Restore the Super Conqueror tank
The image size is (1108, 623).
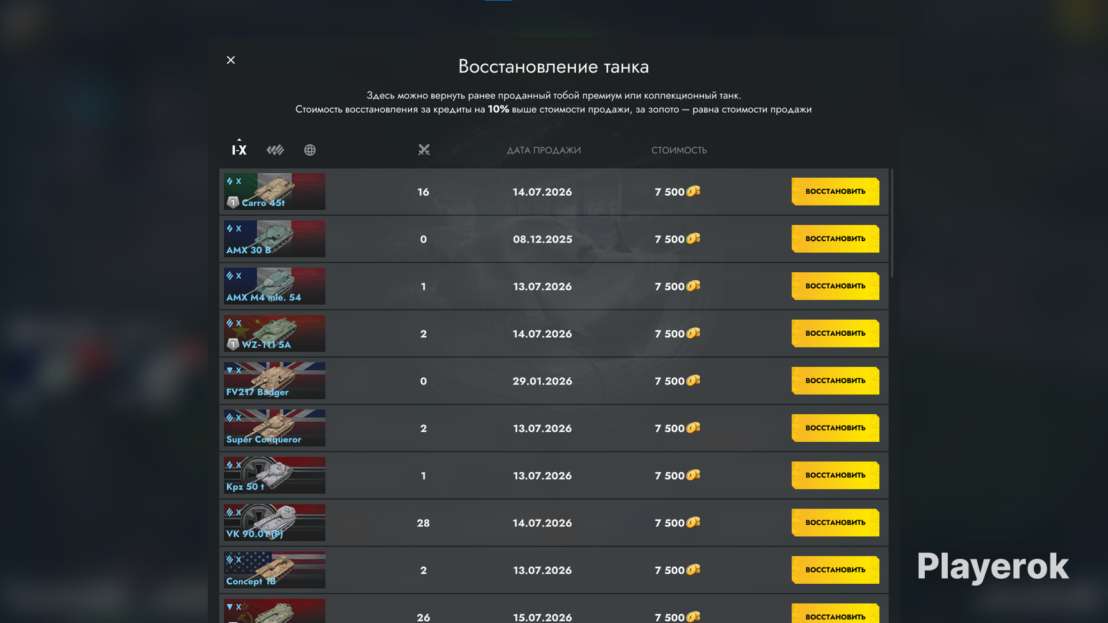pos(835,428)
